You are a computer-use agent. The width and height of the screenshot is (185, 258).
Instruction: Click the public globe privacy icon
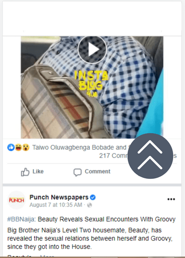(x=89, y=205)
